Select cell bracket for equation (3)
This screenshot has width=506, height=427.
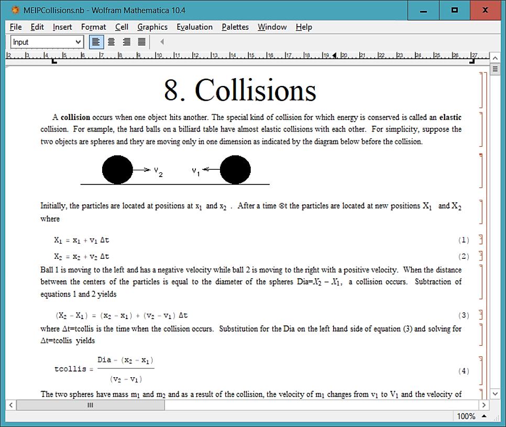click(x=481, y=315)
